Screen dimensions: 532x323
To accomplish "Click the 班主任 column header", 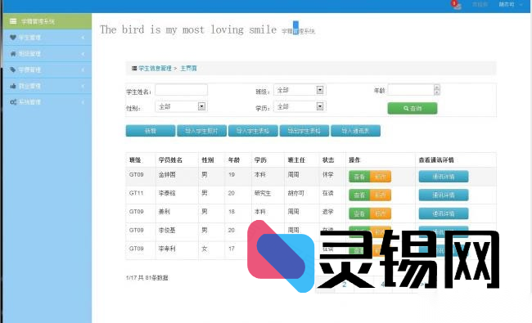I will pos(296,160).
